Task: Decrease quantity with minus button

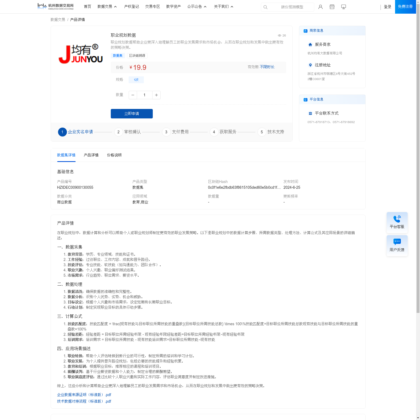Action: click(x=133, y=95)
